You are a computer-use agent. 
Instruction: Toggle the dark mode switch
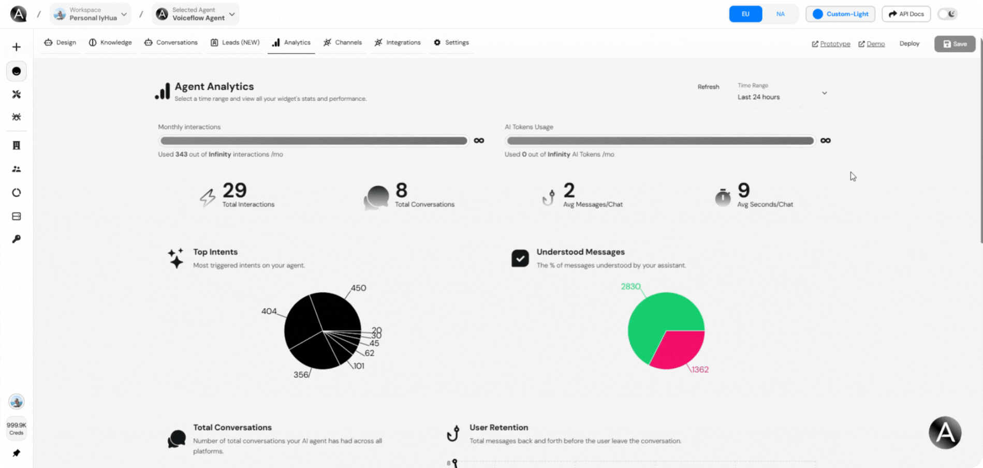pyautogui.click(x=948, y=14)
